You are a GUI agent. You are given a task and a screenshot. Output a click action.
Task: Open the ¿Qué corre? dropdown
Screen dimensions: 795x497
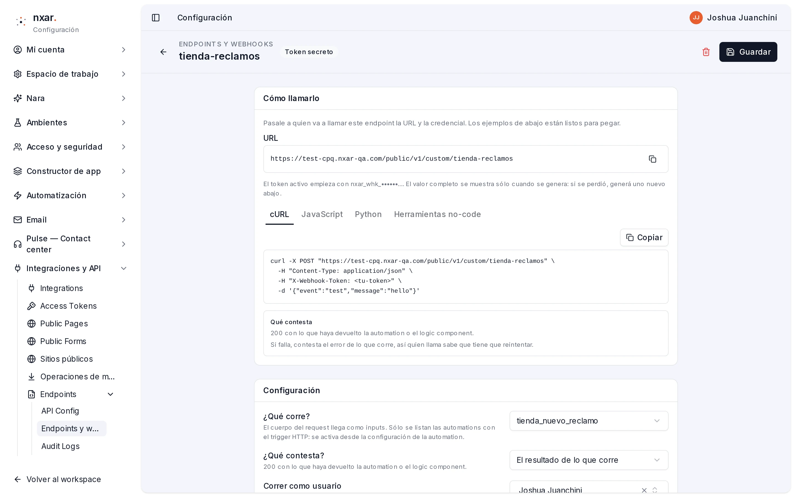click(589, 421)
